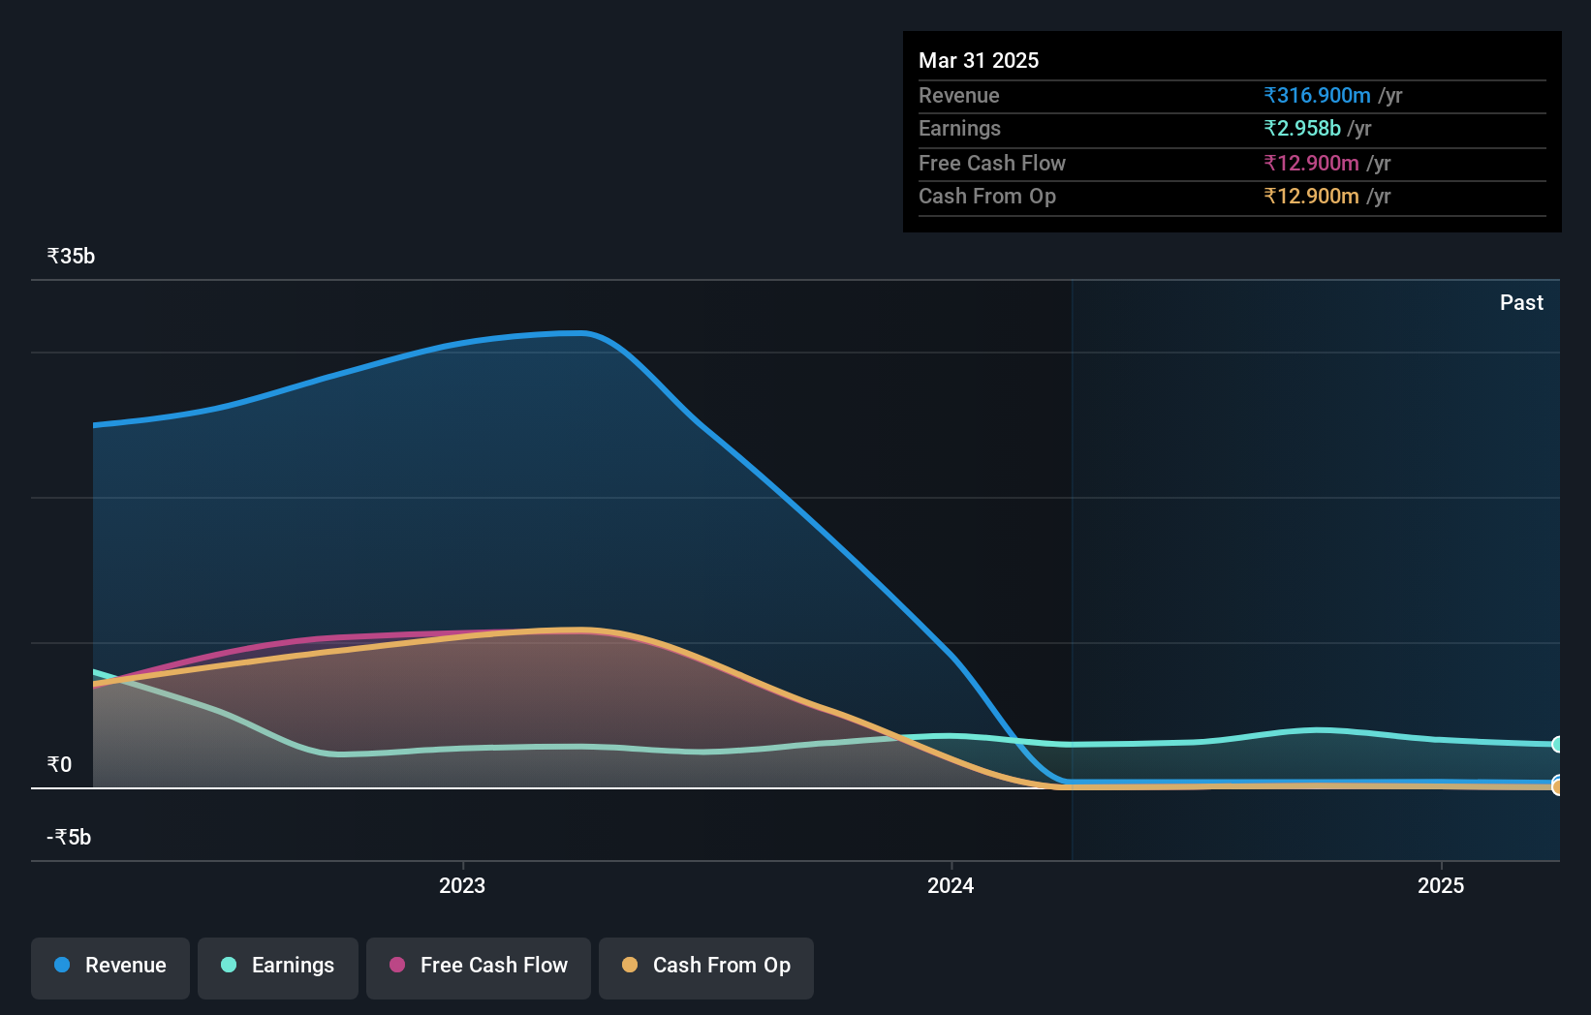The image size is (1591, 1015).
Task: Toggle the Revenue legend button
Action: [x=110, y=968]
